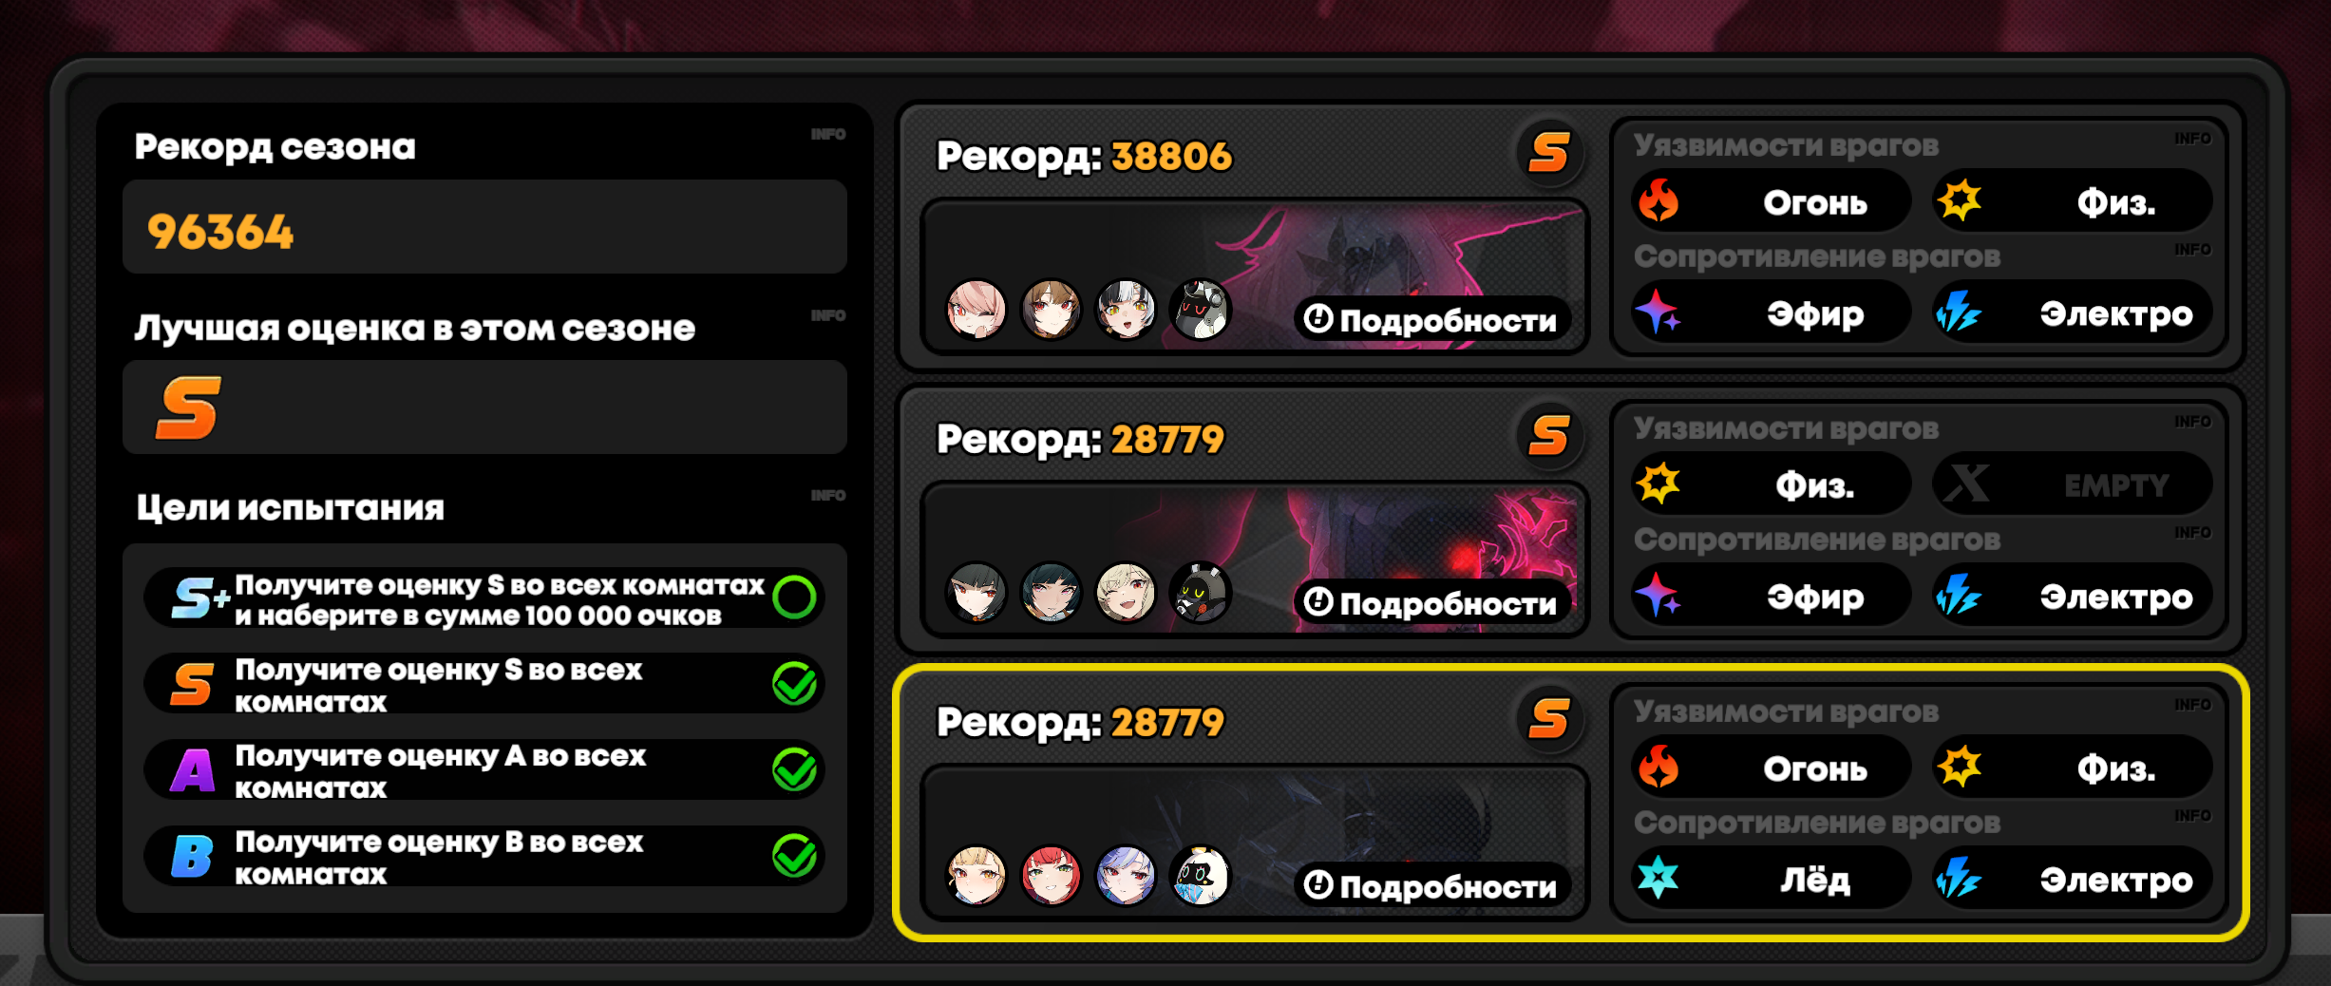Click the green checkmark for B rank goal
This screenshot has width=2331, height=986.
click(x=794, y=856)
